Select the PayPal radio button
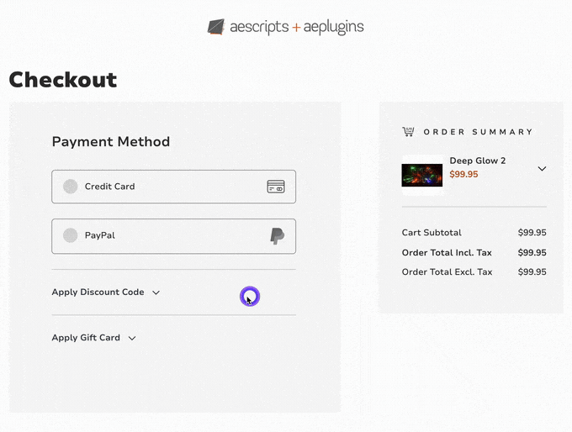 pos(71,235)
